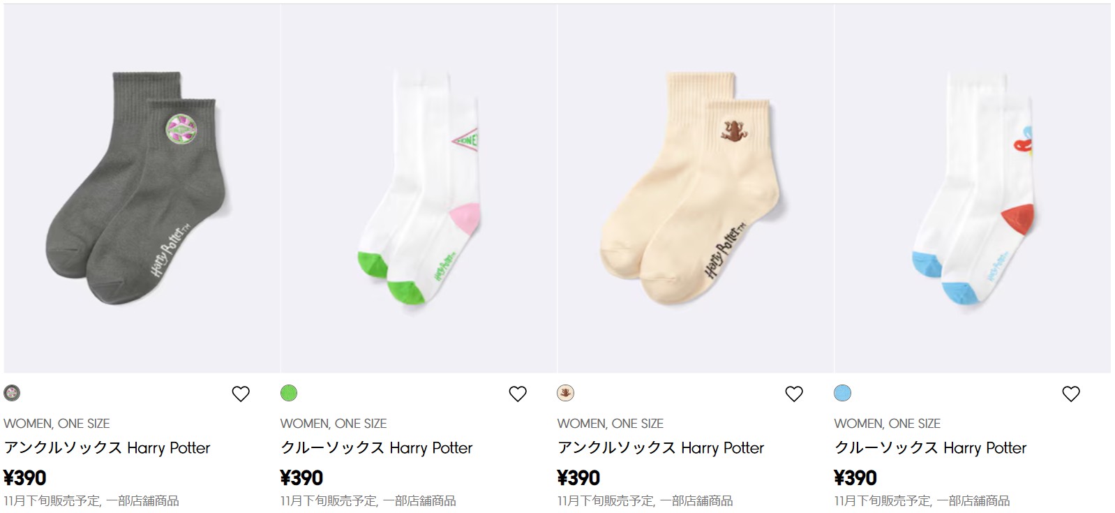This screenshot has width=1115, height=513.
Task: Click the ¥390 price of gray ankle socks
Action: [25, 478]
